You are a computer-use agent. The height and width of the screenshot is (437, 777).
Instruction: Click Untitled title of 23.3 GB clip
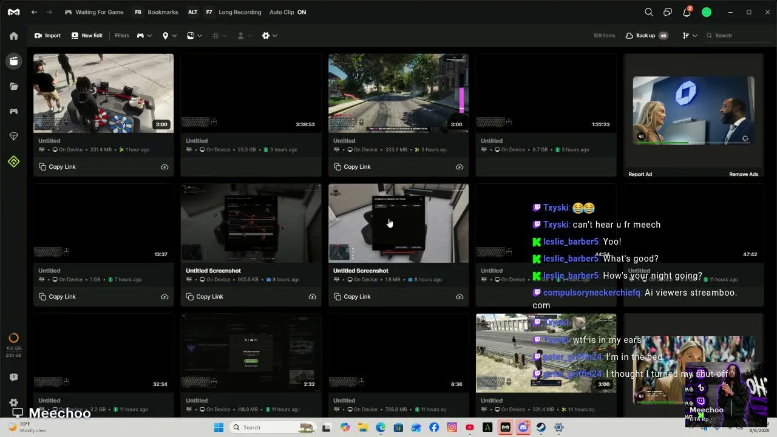pyautogui.click(x=197, y=141)
